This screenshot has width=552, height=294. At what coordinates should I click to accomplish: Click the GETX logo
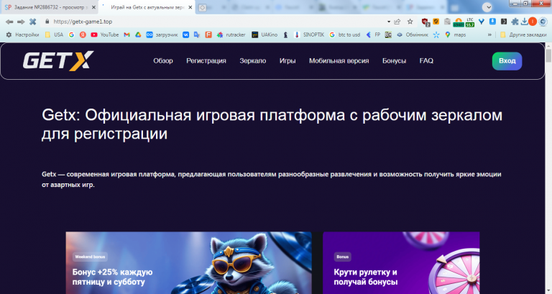click(58, 61)
